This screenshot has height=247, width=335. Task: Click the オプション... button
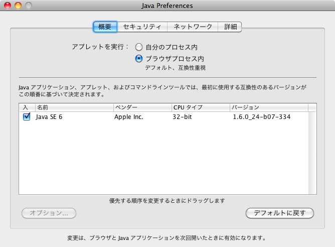click(49, 213)
